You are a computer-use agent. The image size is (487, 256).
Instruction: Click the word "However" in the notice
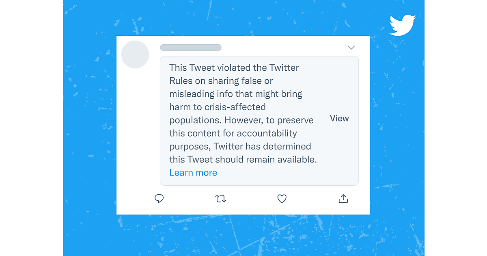point(243,120)
